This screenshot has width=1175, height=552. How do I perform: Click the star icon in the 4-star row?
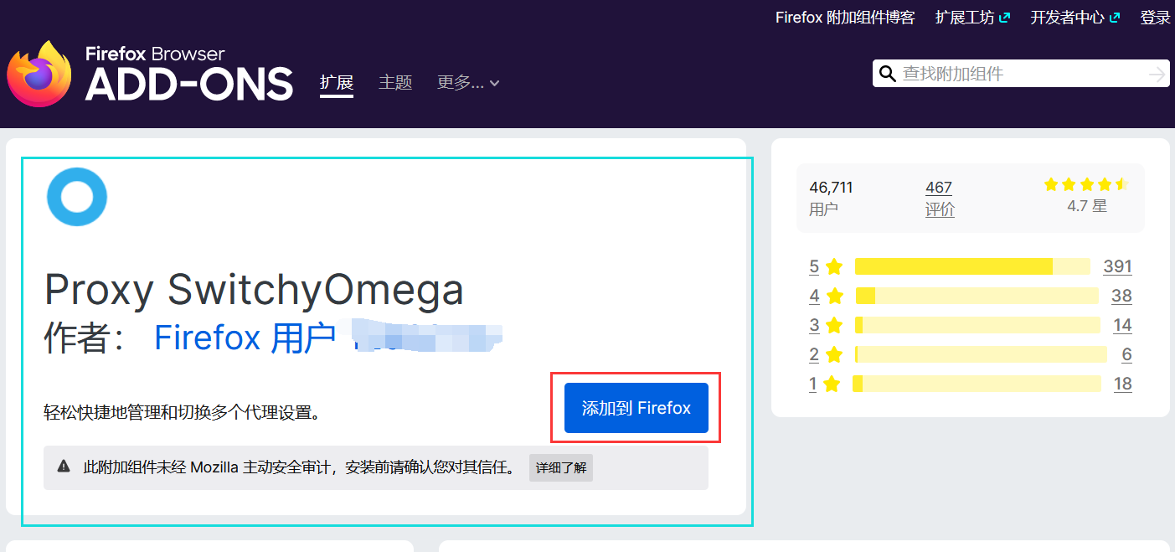click(834, 296)
